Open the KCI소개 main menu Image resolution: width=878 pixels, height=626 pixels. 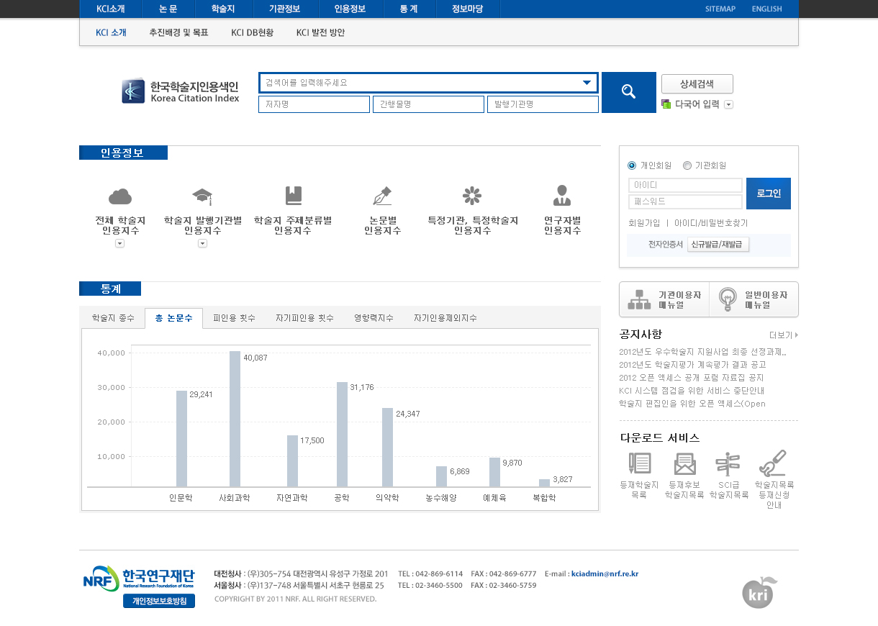click(x=110, y=9)
